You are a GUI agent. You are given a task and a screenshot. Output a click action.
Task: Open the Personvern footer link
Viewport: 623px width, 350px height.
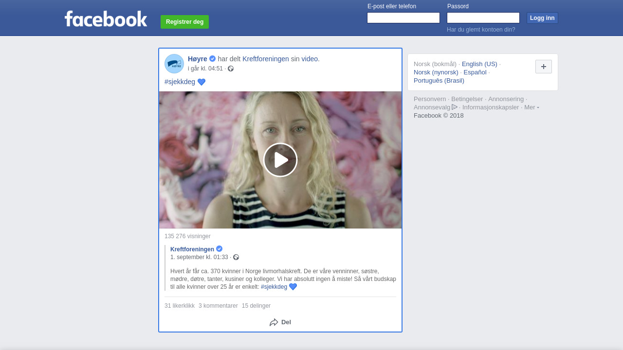pos(430,99)
